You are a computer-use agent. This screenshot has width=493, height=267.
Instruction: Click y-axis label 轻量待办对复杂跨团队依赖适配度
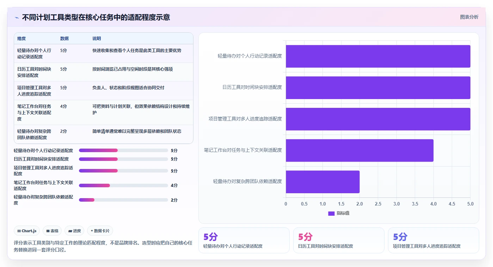pos(247,181)
